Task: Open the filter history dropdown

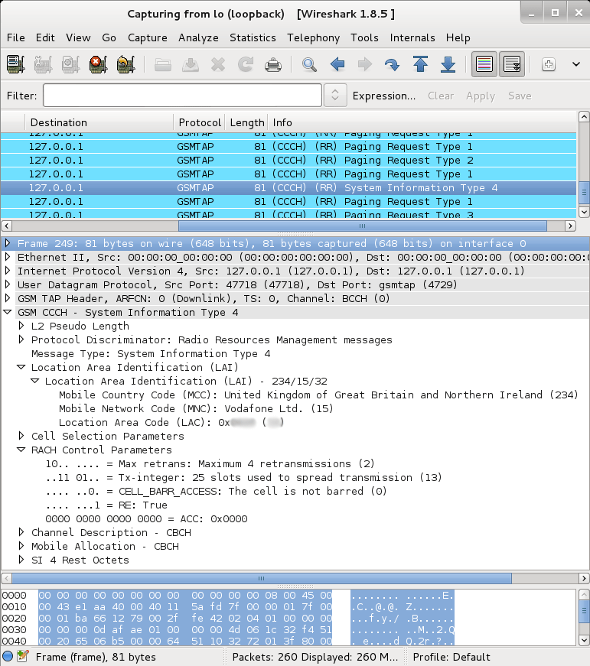Action: pyautogui.click(x=335, y=96)
